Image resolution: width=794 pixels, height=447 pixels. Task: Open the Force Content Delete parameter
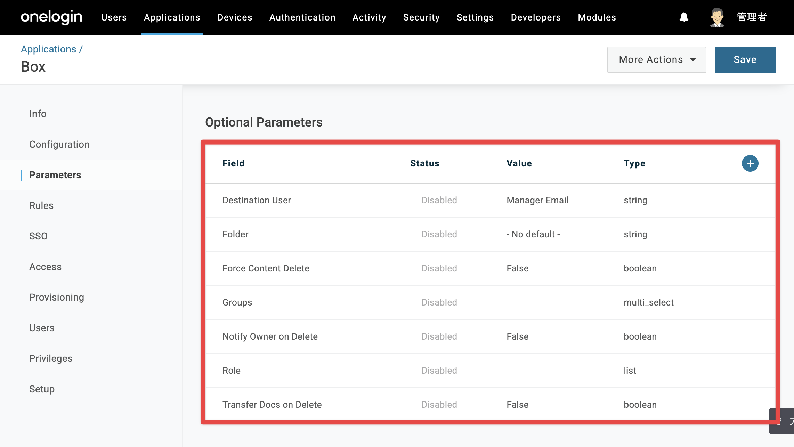(x=490, y=268)
